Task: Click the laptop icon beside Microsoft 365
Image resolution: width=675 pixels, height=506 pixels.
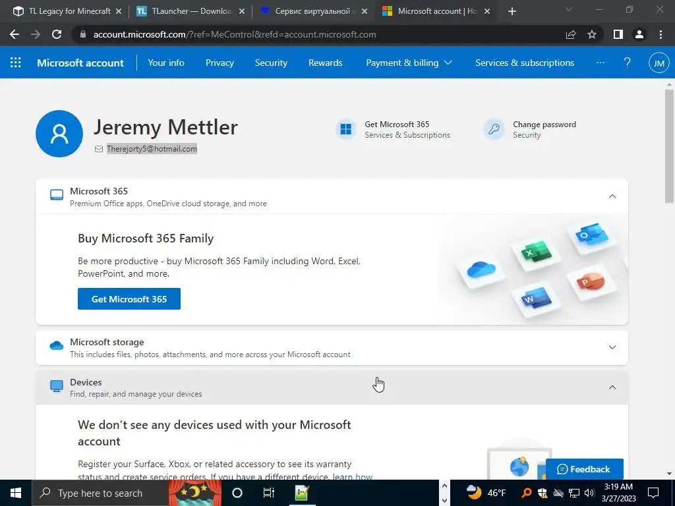Action: 57,195
